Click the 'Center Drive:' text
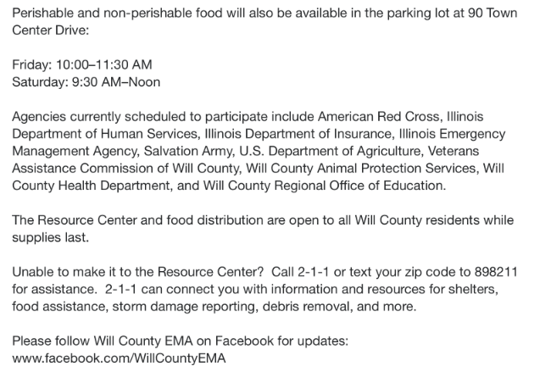The width and height of the screenshot is (540, 377). [x=51, y=30]
